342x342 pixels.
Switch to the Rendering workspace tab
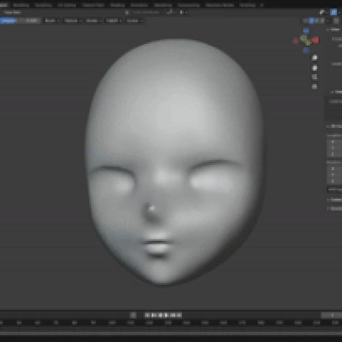163,5
